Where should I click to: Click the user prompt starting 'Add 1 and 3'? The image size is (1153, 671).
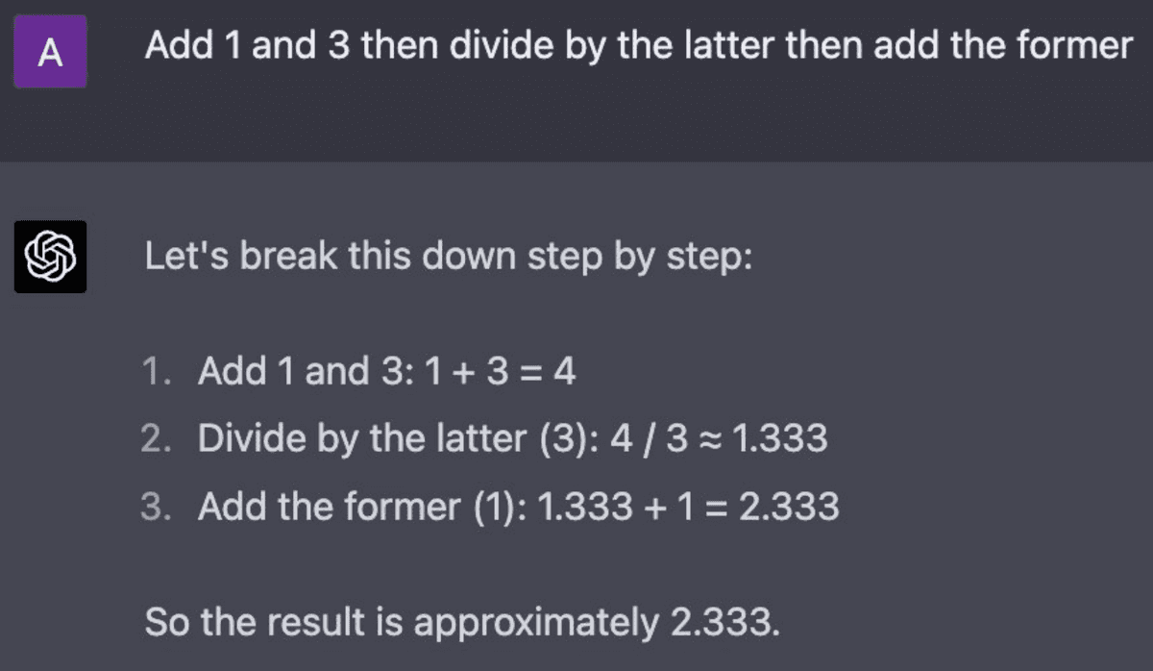pos(638,46)
